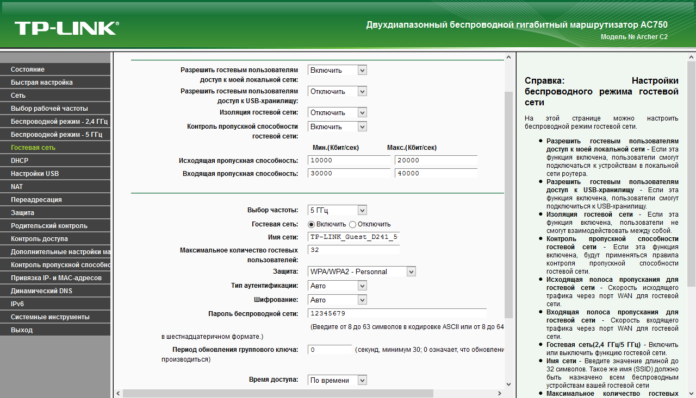Open Время доступа dropdown
This screenshot has width=696, height=398.
337,380
